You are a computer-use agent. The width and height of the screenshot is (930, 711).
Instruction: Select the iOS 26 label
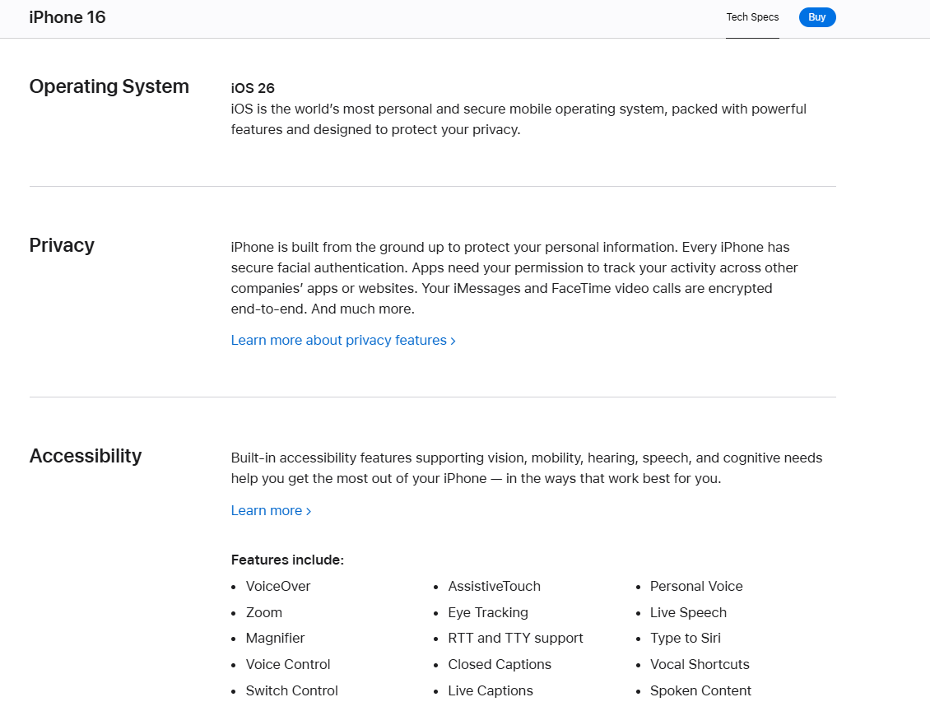point(253,88)
